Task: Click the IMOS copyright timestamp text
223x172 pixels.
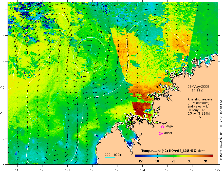Action: [x=221, y=130]
